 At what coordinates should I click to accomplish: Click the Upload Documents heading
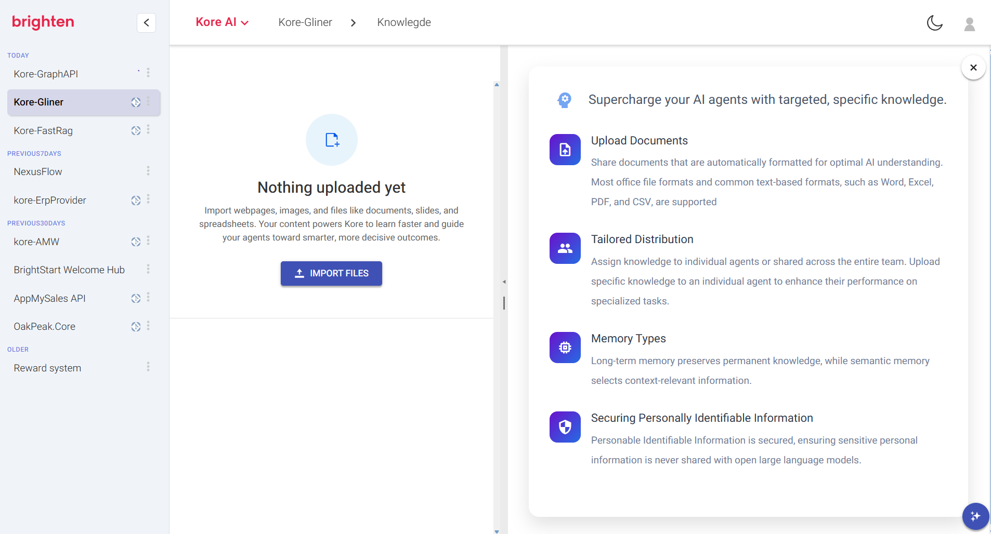639,141
